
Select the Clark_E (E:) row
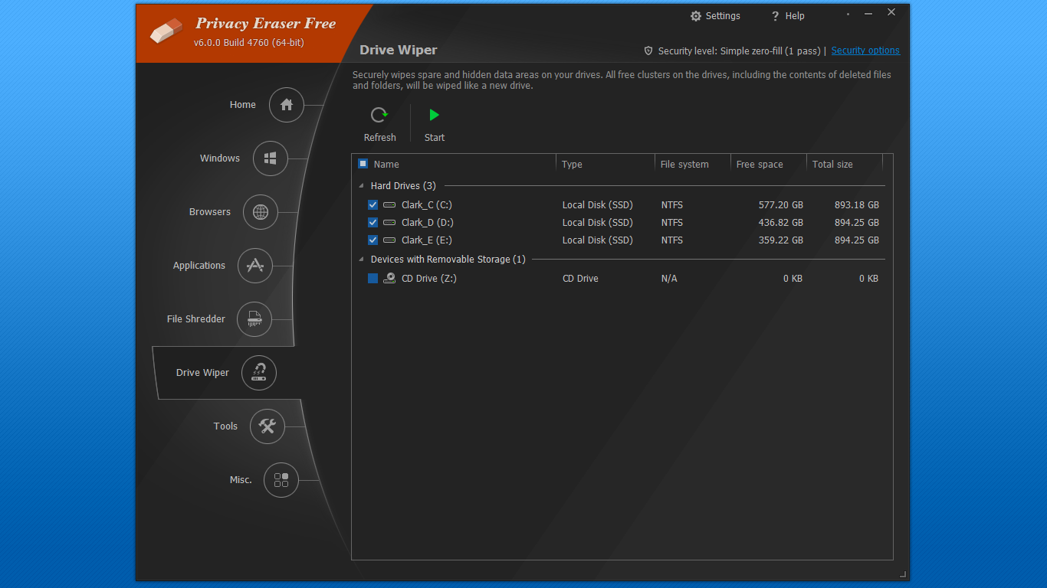click(x=427, y=240)
